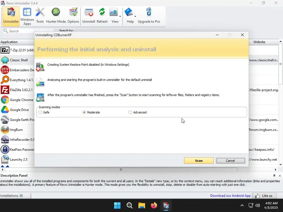Click the Like us button
The width and height of the screenshot is (283, 212).
click(264, 196)
